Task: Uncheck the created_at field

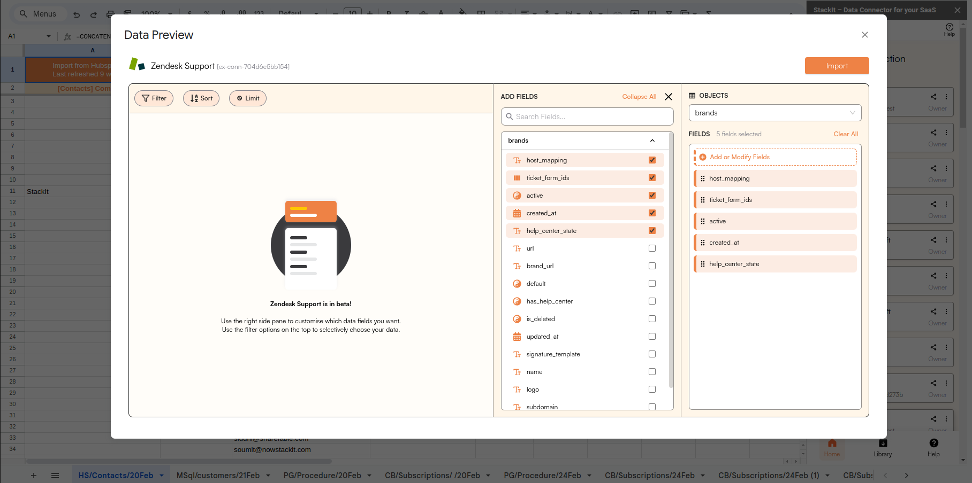Action: coord(652,213)
